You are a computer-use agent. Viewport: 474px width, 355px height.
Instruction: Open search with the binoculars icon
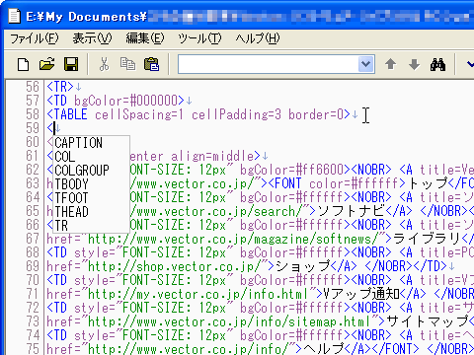pos(437,64)
